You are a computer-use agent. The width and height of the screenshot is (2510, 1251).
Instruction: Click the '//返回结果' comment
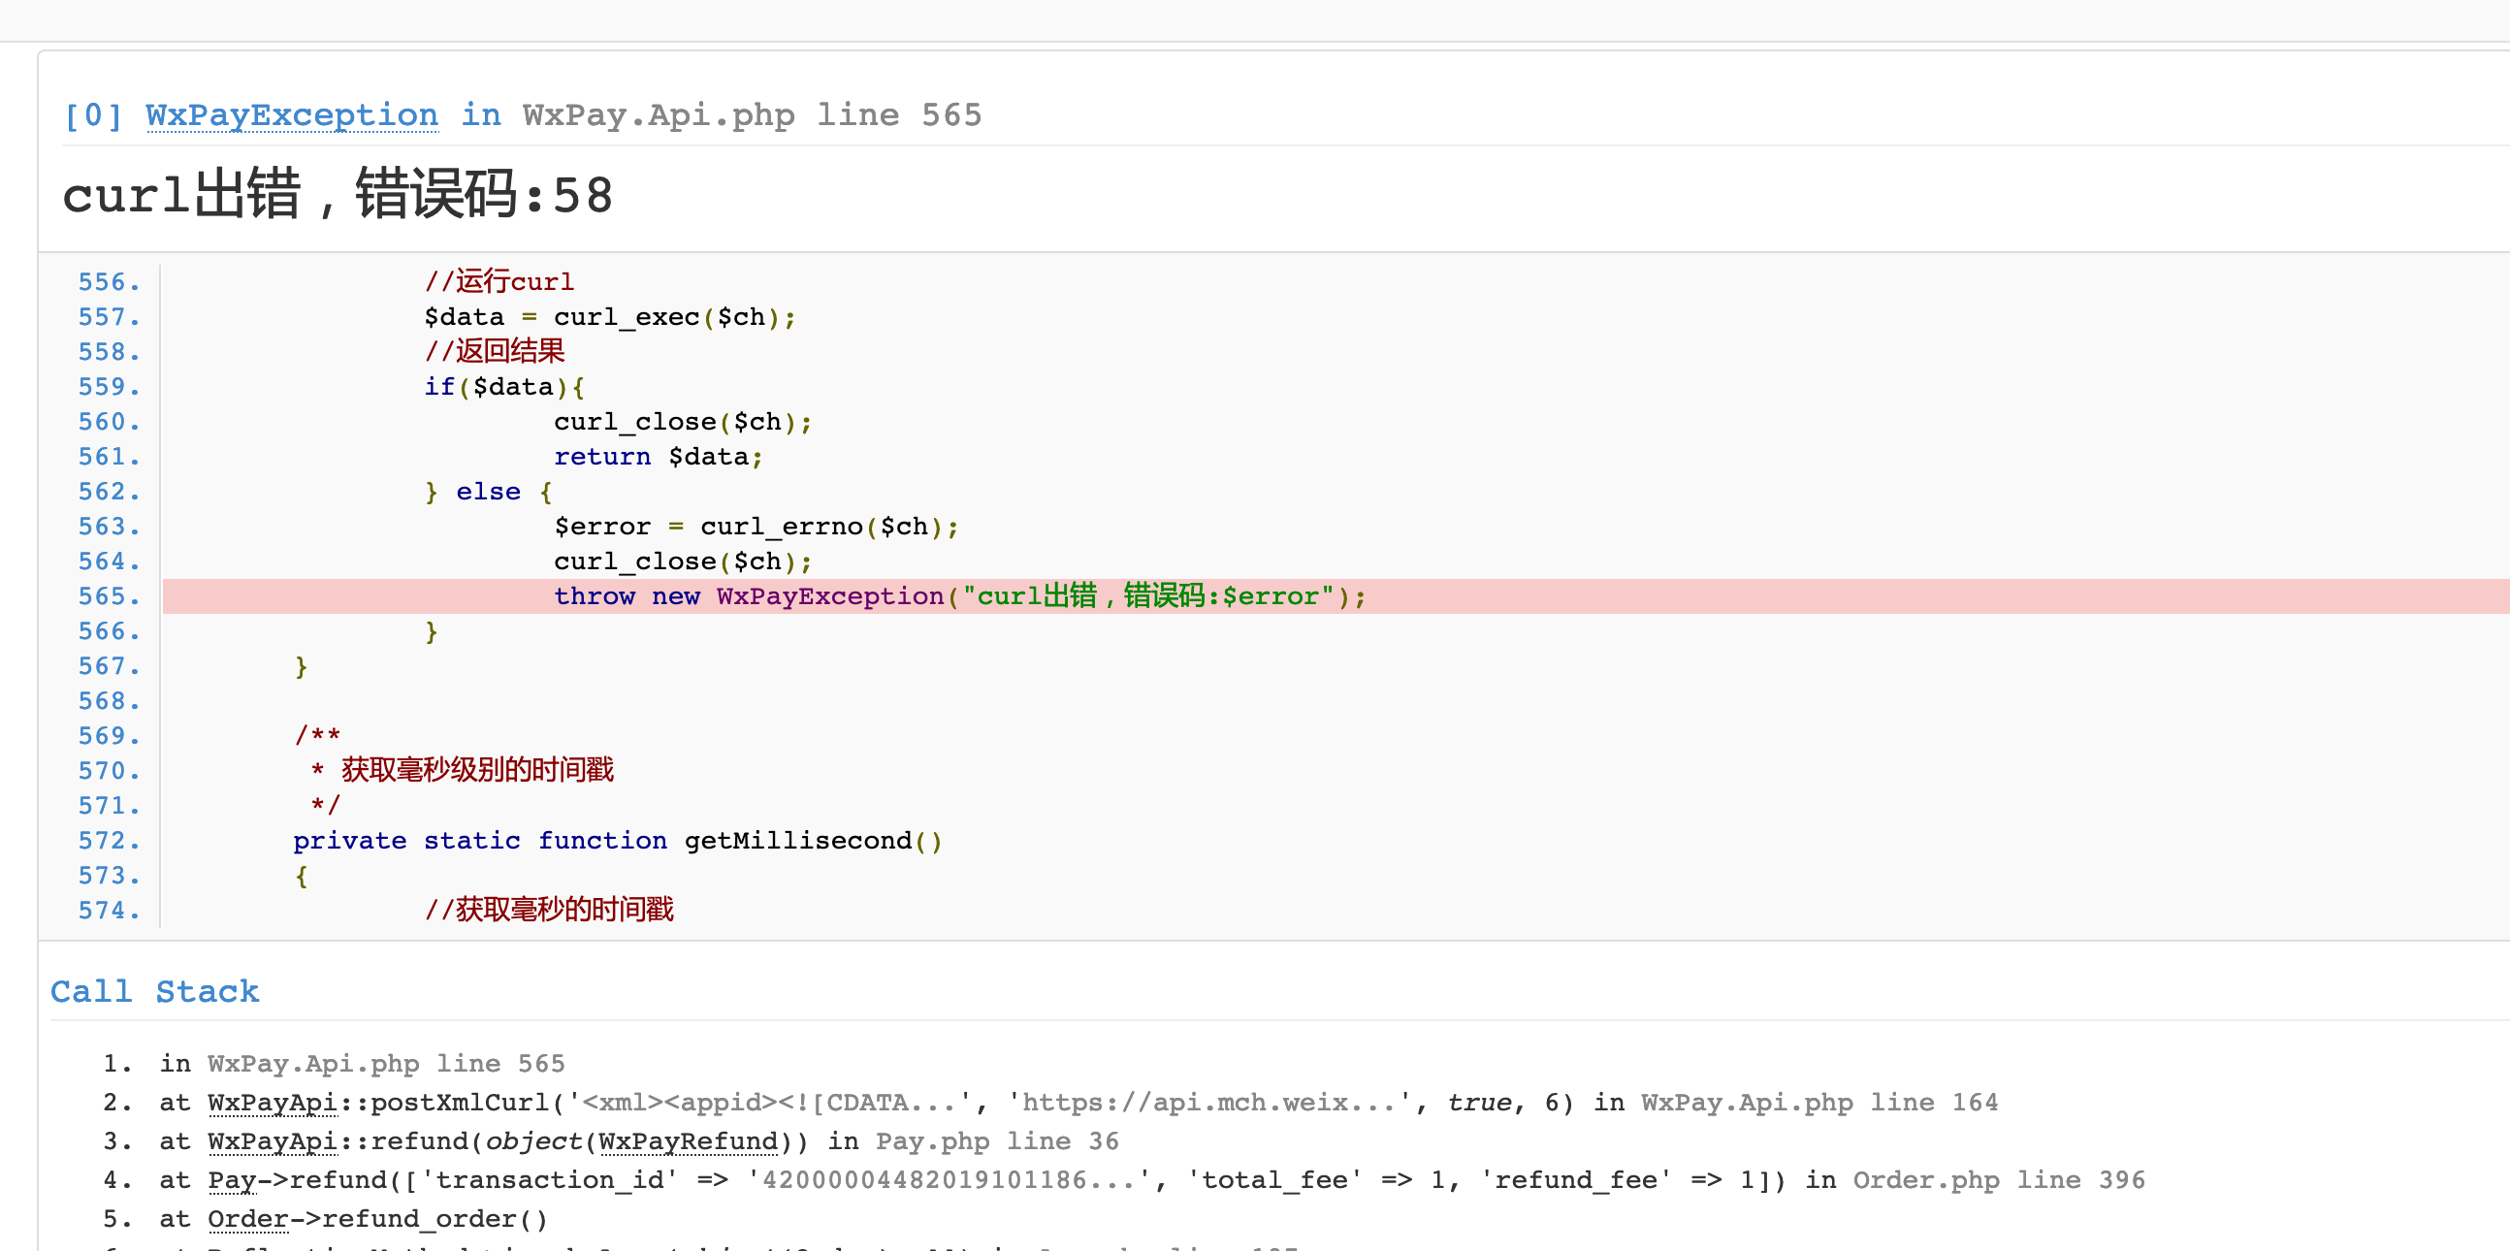(495, 352)
